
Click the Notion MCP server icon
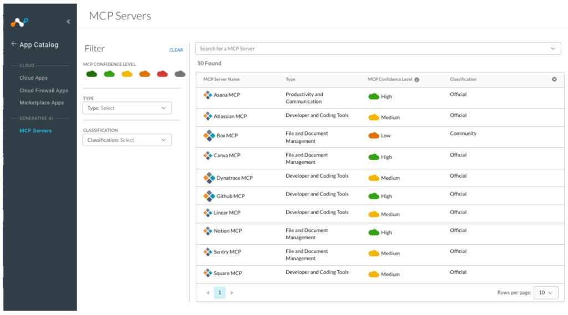click(x=207, y=231)
